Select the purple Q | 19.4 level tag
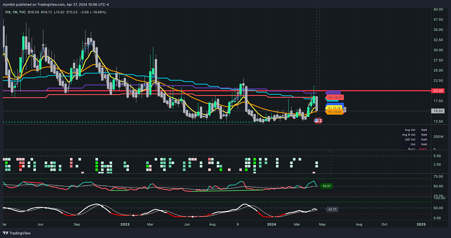This screenshot has height=238, width=451. coord(333,93)
